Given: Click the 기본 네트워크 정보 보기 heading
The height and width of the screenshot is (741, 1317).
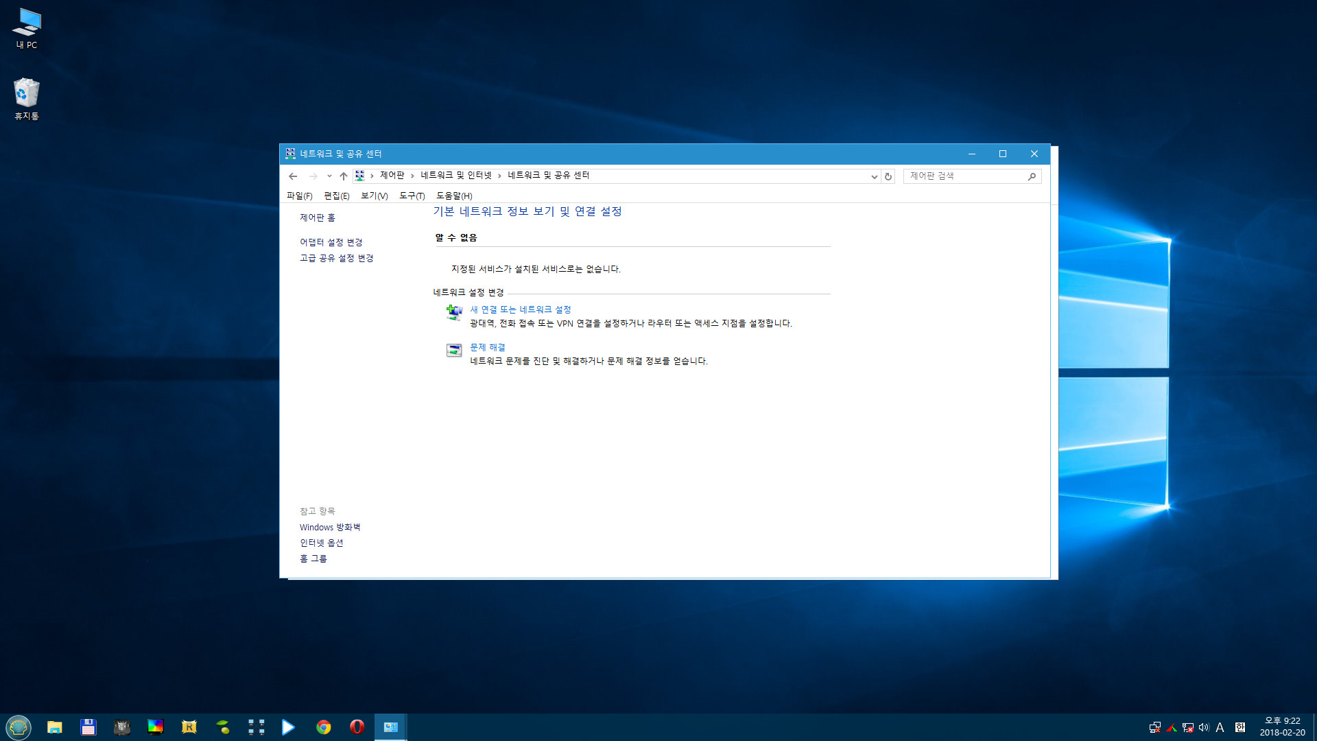Looking at the screenshot, I should point(527,211).
